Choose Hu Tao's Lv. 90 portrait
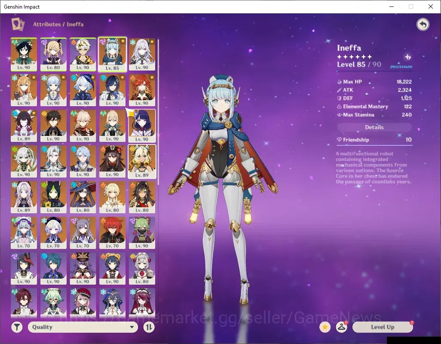 (x=113, y=161)
